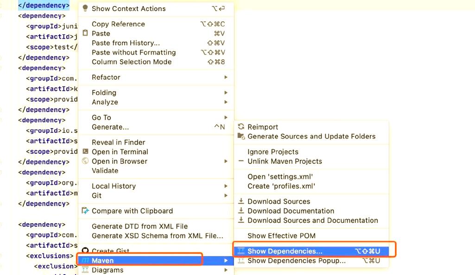The width and height of the screenshot is (475, 275).
Task: Click the terminal icon beside Open in Terminal
Action: click(85, 152)
